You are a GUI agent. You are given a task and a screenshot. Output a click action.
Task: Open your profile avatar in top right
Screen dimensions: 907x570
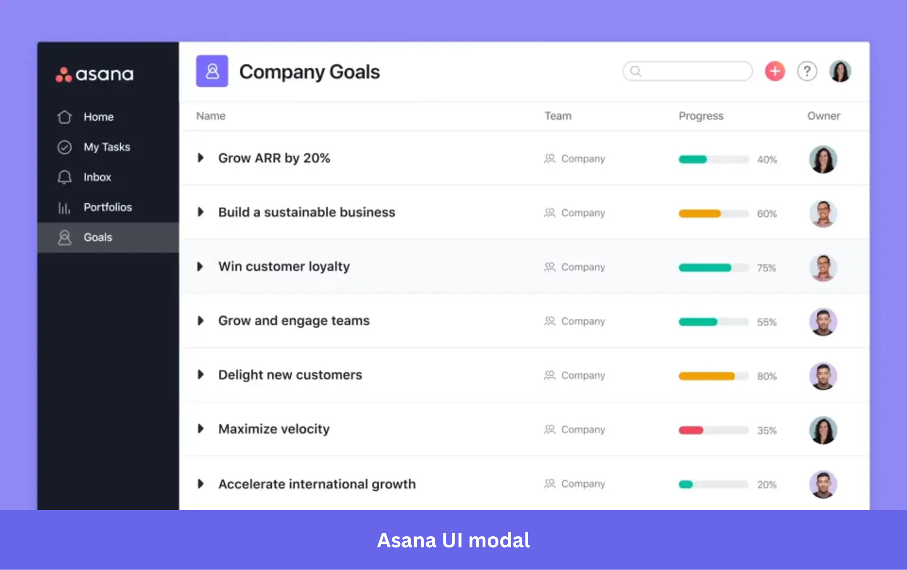[x=839, y=71]
